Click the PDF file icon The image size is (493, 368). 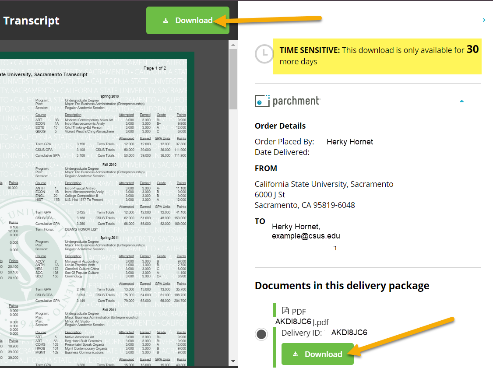(285, 311)
